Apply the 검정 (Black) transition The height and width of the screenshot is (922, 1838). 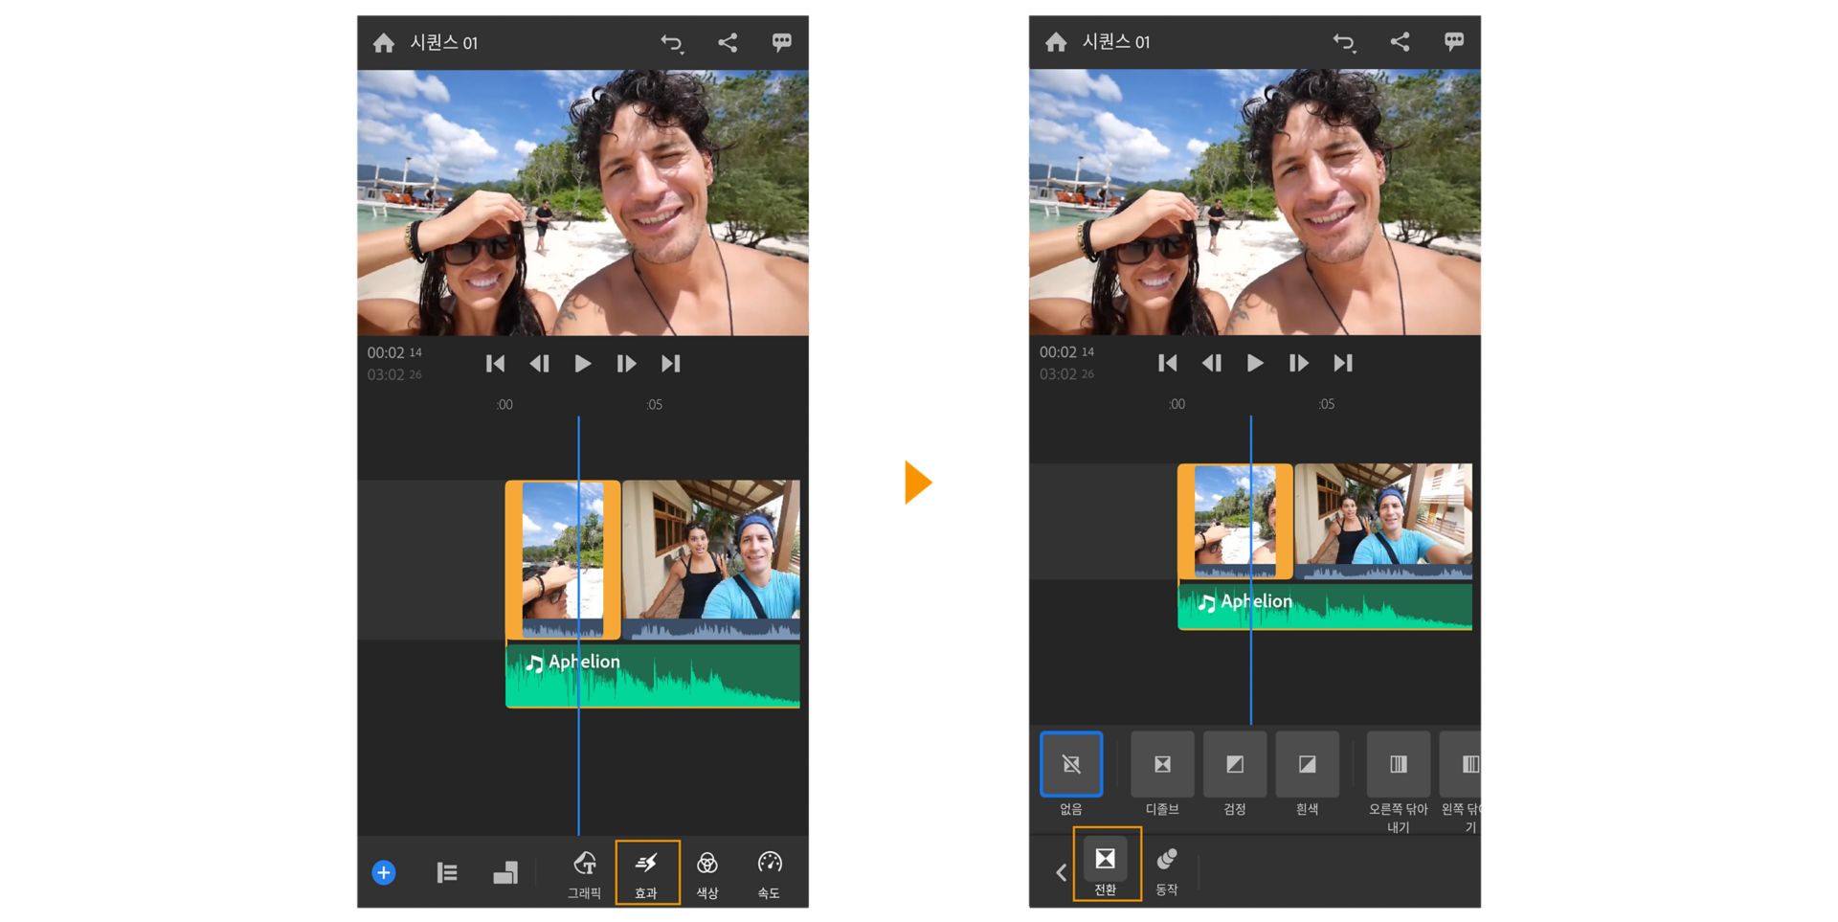[x=1235, y=764]
